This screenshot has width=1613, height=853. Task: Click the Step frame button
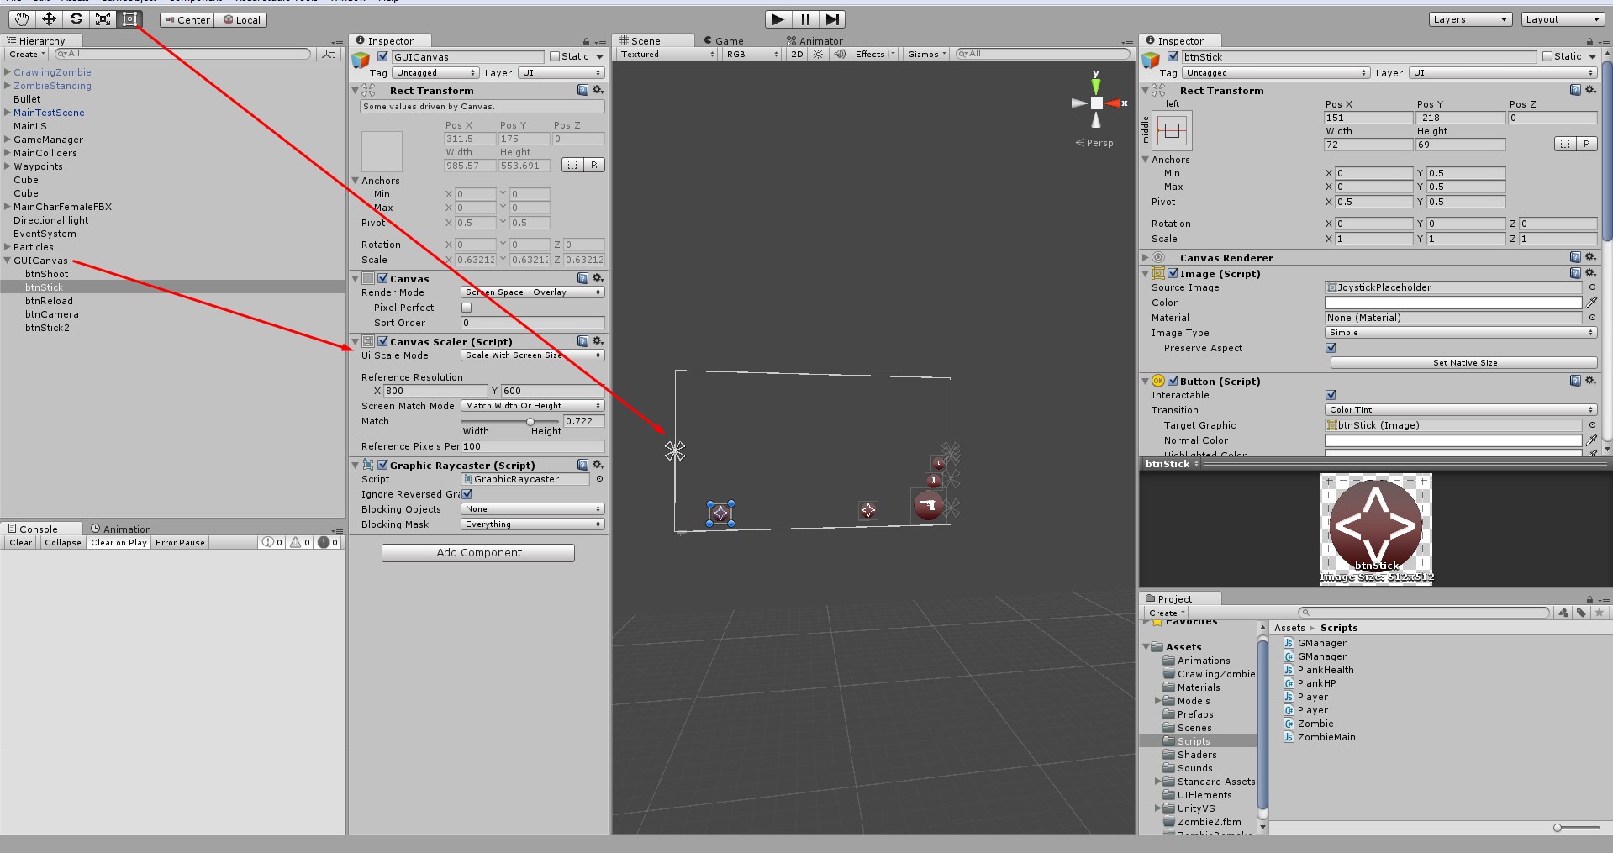click(x=832, y=19)
